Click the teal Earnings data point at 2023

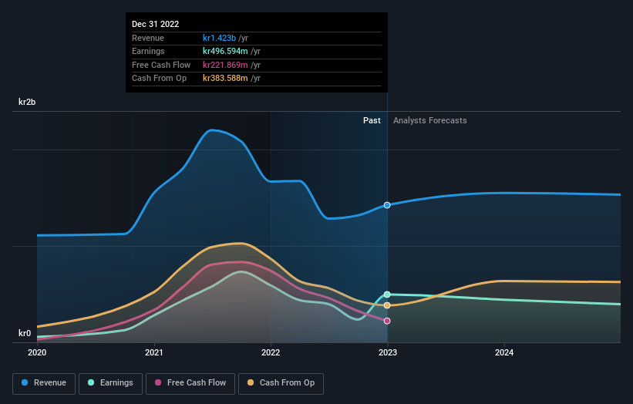click(x=387, y=295)
